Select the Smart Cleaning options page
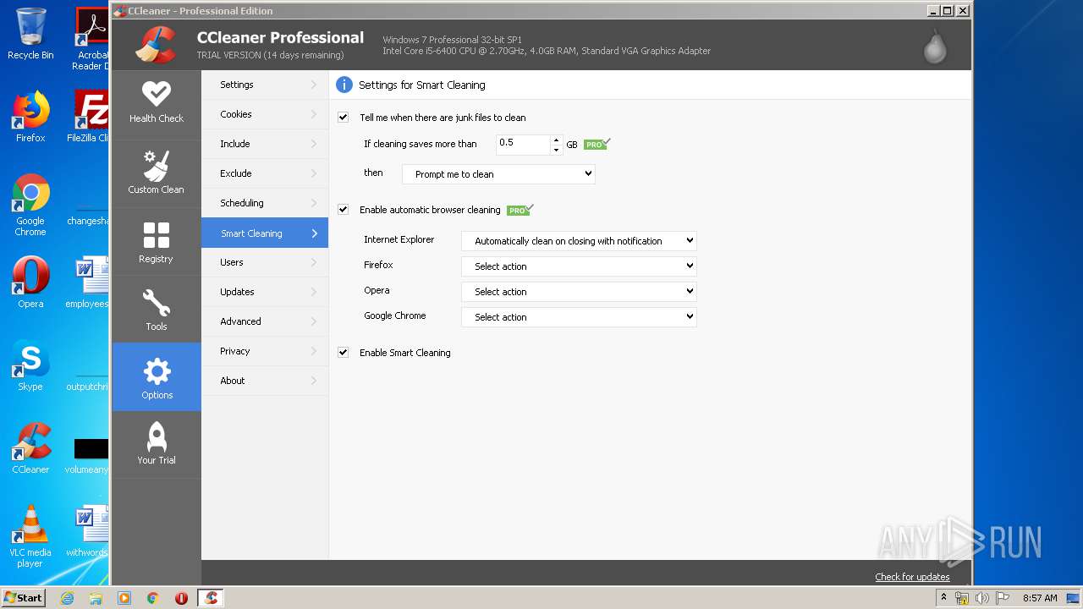The height and width of the screenshot is (609, 1083). point(265,233)
